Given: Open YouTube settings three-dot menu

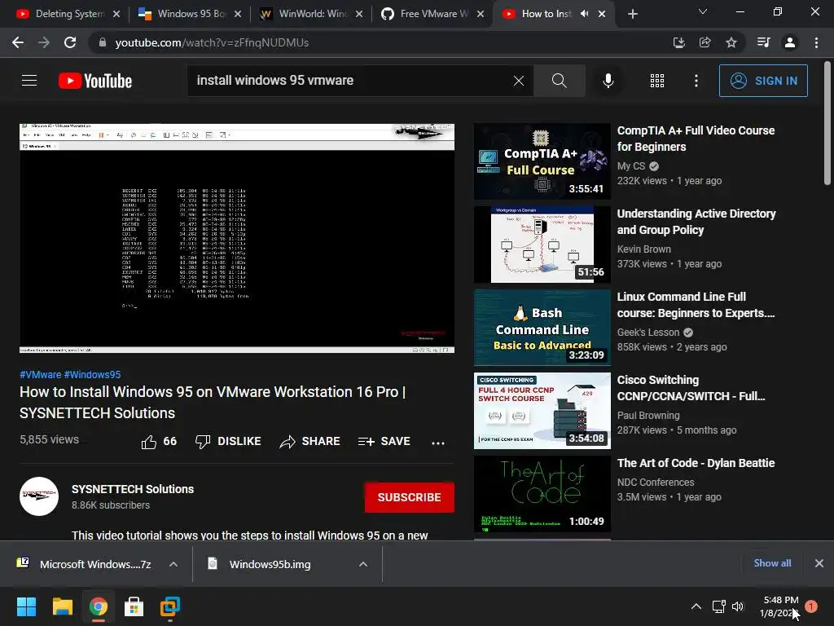Looking at the screenshot, I should tap(696, 81).
